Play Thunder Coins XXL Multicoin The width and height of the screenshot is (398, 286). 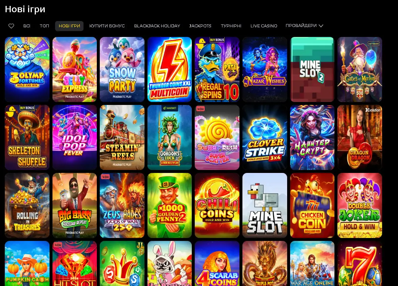tap(170, 69)
